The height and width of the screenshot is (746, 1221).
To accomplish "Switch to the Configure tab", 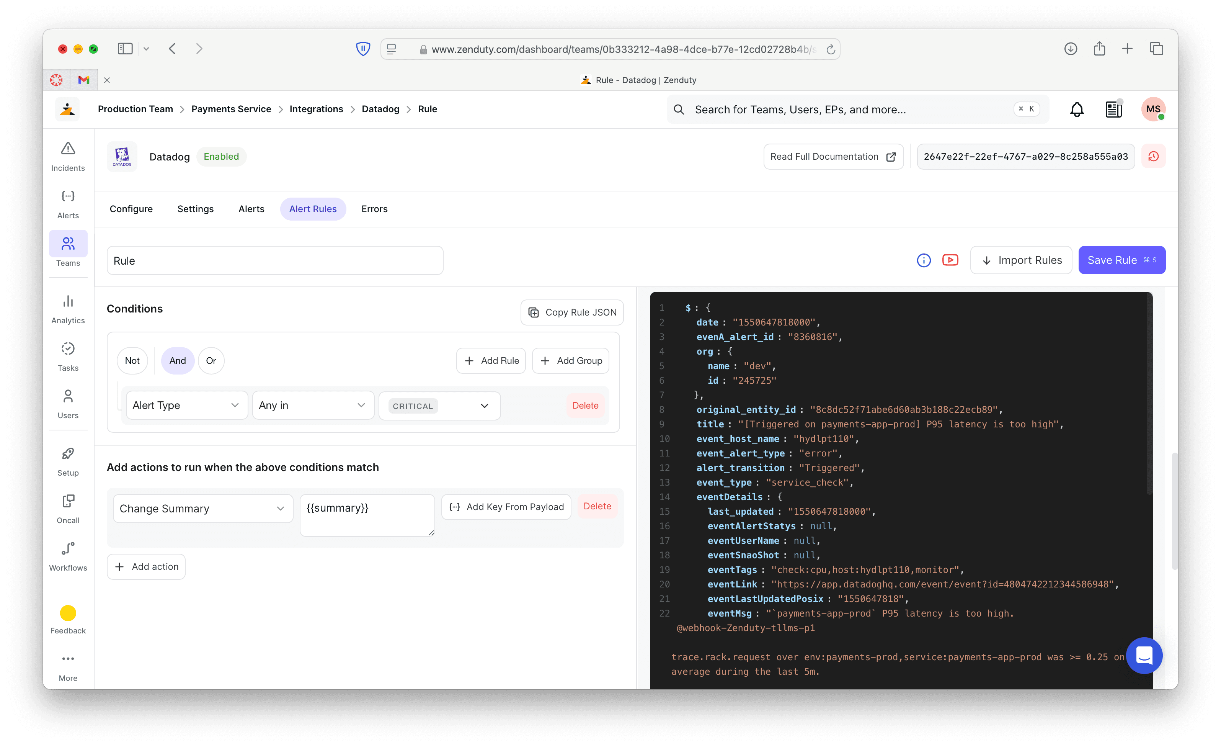I will click(131, 209).
